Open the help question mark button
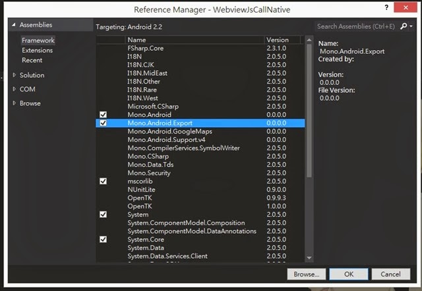This screenshot has width=422, height=291. [386, 7]
